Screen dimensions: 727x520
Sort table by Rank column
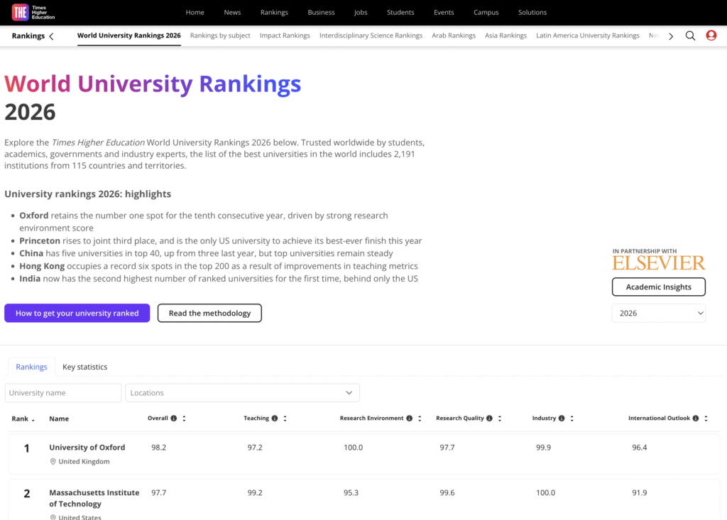tap(34, 419)
